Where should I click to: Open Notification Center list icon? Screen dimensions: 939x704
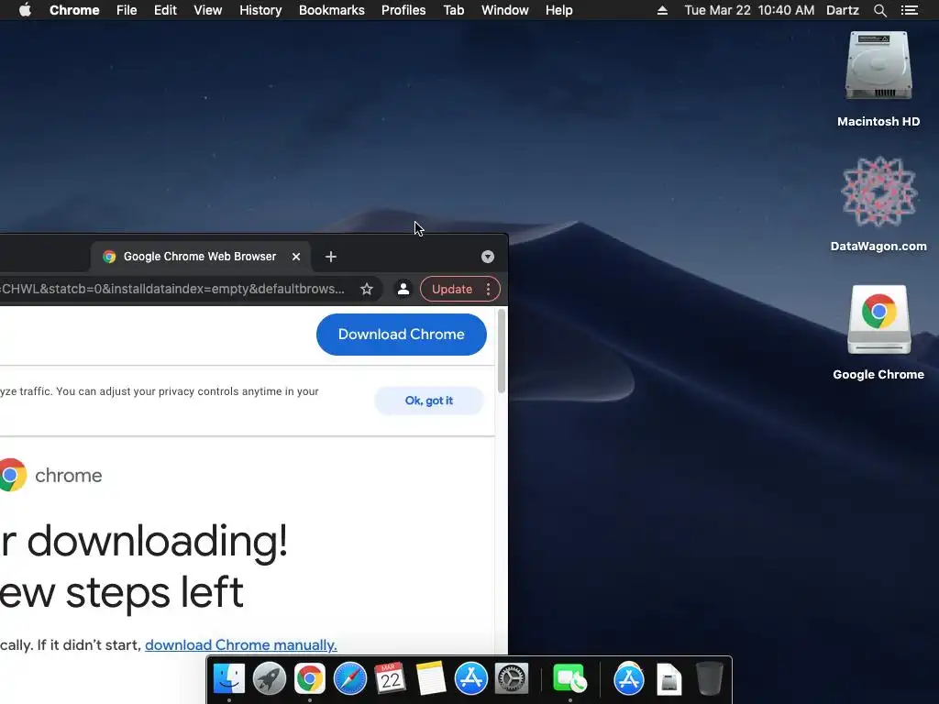pos(910,10)
